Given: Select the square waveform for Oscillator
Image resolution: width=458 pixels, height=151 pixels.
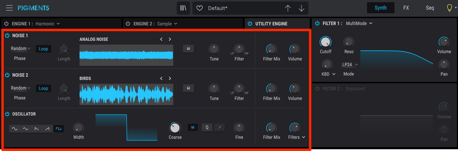Looking at the screenshot, I should [58, 129].
